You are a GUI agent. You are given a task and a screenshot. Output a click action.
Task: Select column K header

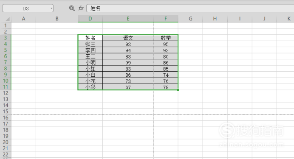pos(286,19)
